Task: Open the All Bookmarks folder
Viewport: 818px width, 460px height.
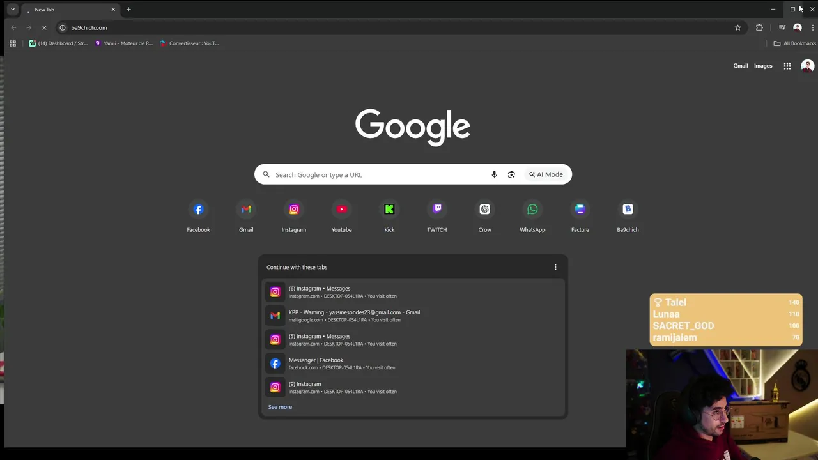Action: 794,43
